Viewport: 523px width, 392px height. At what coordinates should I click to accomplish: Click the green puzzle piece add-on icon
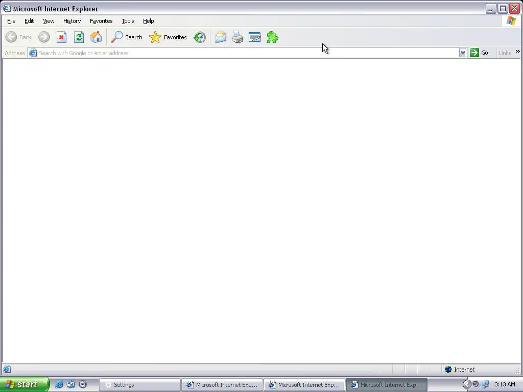[x=273, y=37]
